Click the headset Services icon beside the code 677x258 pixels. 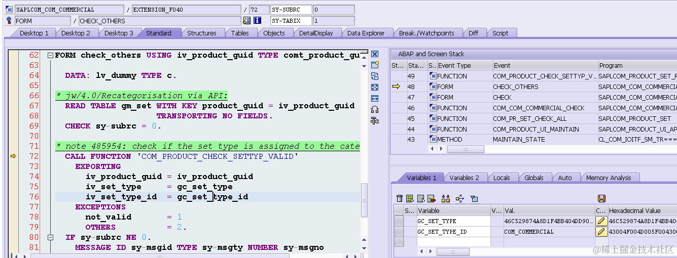click(375, 109)
